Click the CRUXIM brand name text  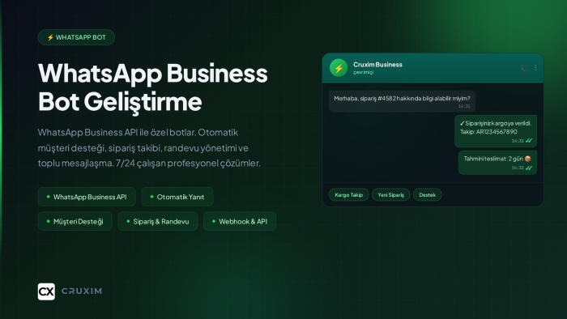coord(82,291)
